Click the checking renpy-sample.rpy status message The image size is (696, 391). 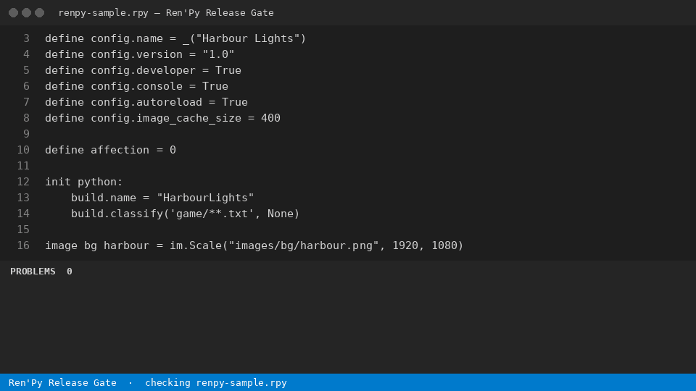[216, 382]
